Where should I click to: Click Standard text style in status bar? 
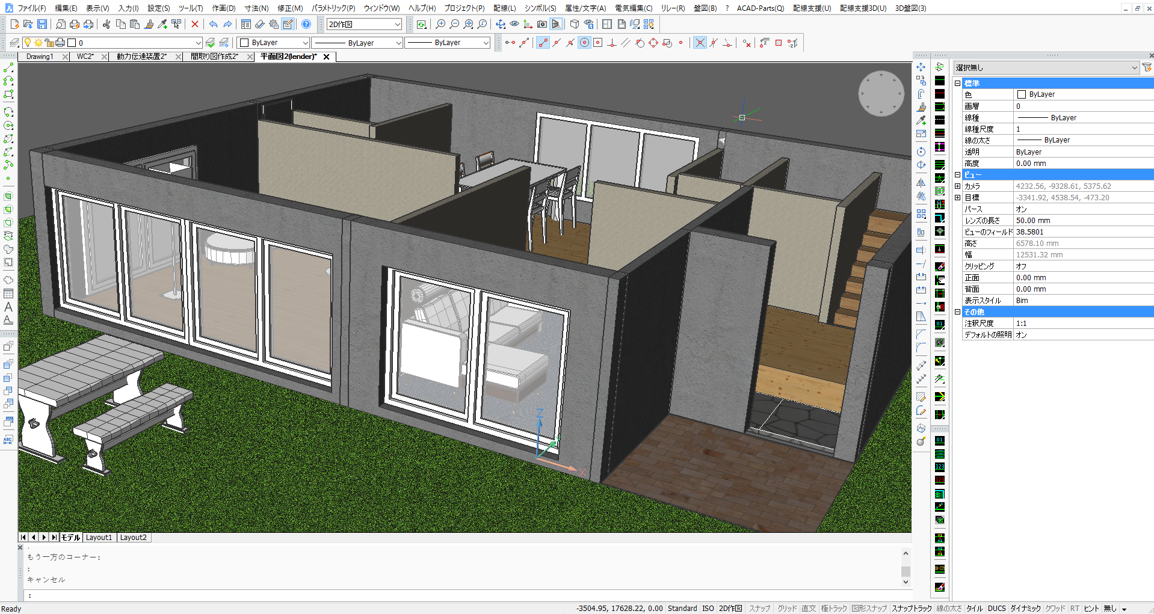[x=682, y=609]
